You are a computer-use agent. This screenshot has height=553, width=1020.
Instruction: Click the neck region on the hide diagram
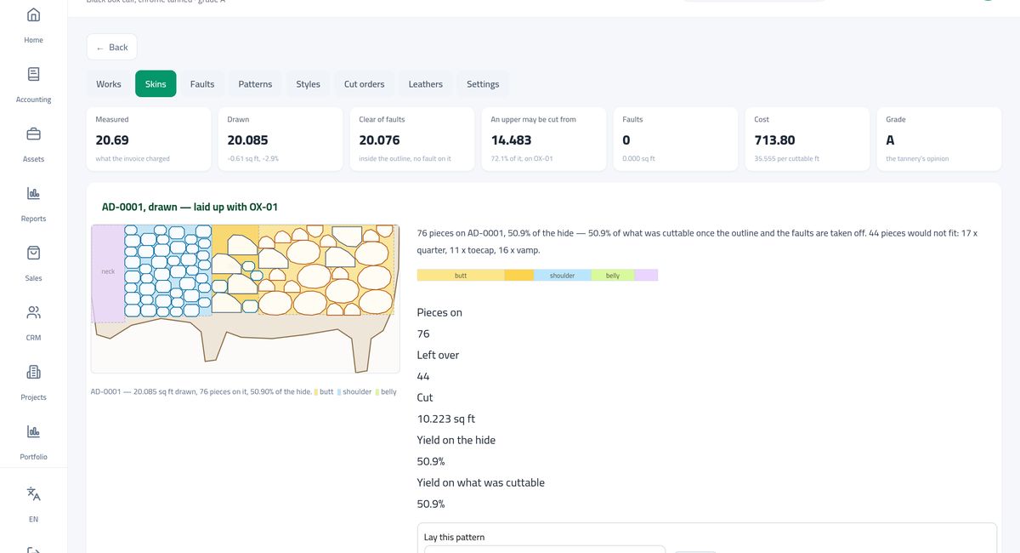pos(107,272)
